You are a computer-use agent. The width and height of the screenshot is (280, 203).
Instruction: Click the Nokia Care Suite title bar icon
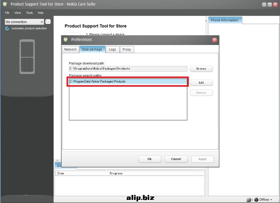pos(5,4)
